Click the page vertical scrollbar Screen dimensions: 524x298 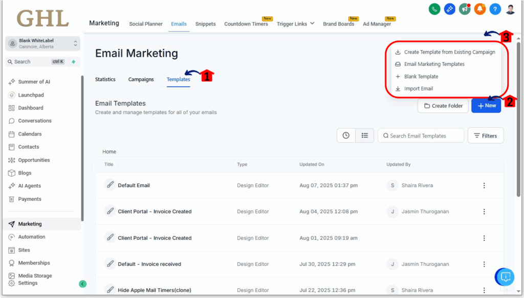point(518,119)
